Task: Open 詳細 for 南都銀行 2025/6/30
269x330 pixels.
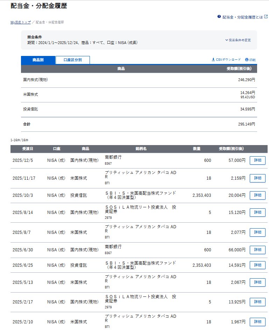Action: click(257, 250)
